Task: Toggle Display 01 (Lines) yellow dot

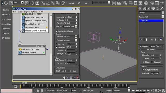Action: pyautogui.click(x=47, y=27)
